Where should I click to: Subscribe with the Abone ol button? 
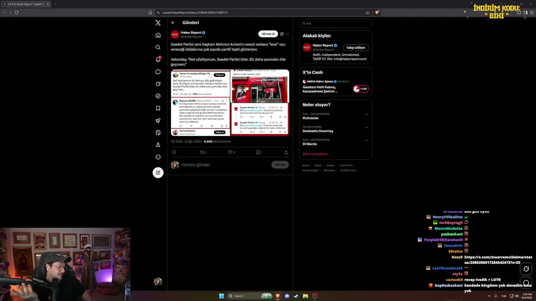[268, 34]
